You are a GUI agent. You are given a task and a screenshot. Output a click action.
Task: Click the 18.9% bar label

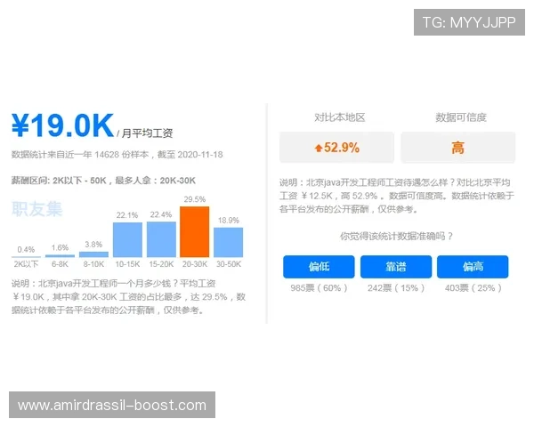(x=229, y=221)
